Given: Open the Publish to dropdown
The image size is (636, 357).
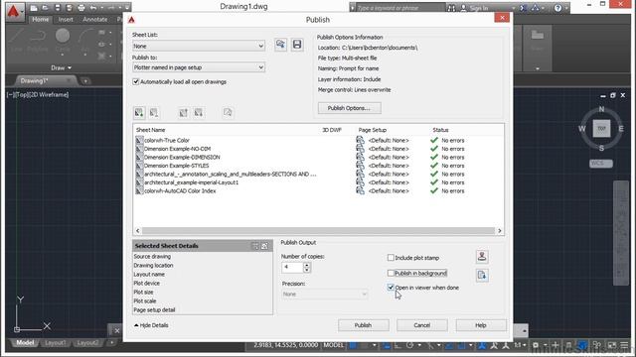Looking at the screenshot, I should click(x=199, y=67).
